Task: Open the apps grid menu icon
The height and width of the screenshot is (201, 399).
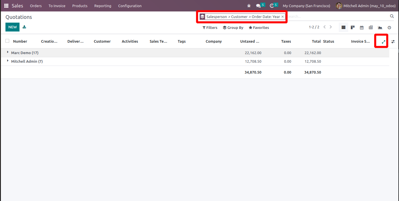Action: pyautogui.click(x=6, y=6)
